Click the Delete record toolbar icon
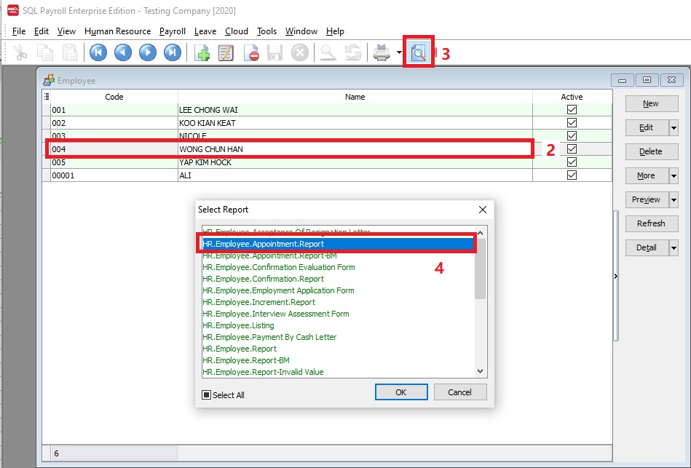 tap(251, 52)
